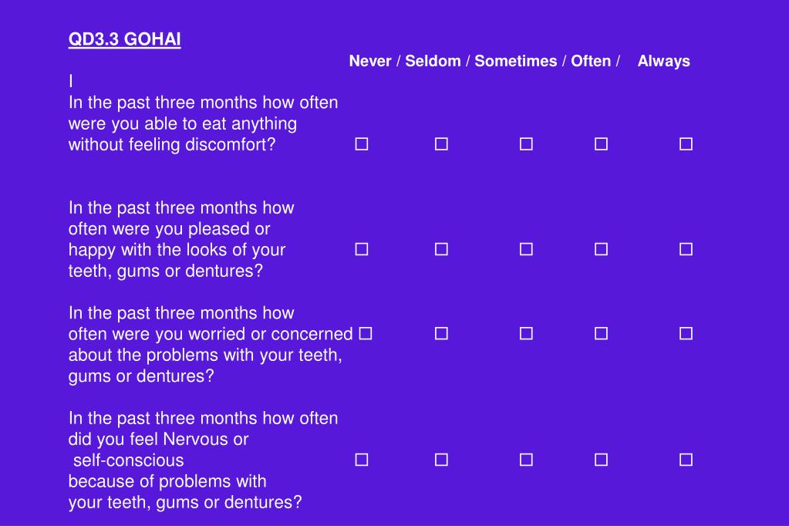Check Sometimes for eating without discomfort
Viewport: 789px width, 526px height.
[x=526, y=144]
